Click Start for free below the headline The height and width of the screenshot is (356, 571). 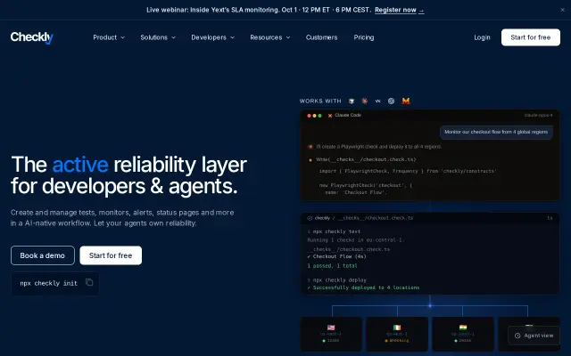111,255
